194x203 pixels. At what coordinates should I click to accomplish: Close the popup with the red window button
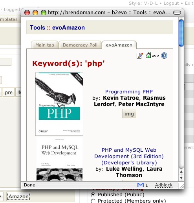tap(27, 13)
